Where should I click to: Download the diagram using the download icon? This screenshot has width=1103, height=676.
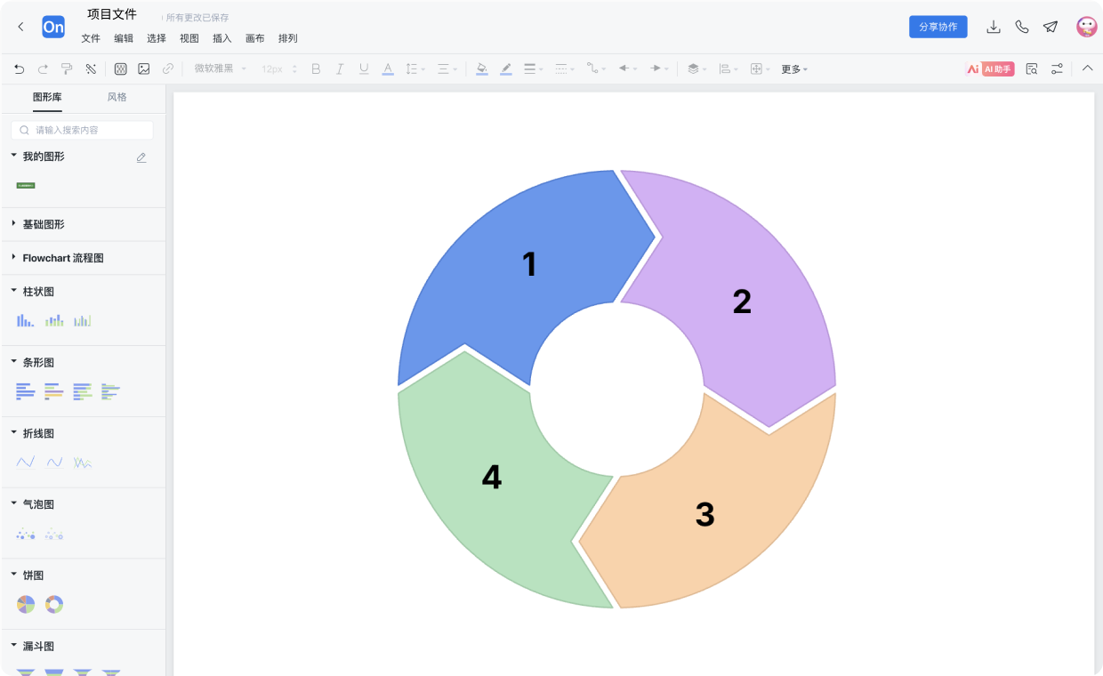(x=994, y=27)
